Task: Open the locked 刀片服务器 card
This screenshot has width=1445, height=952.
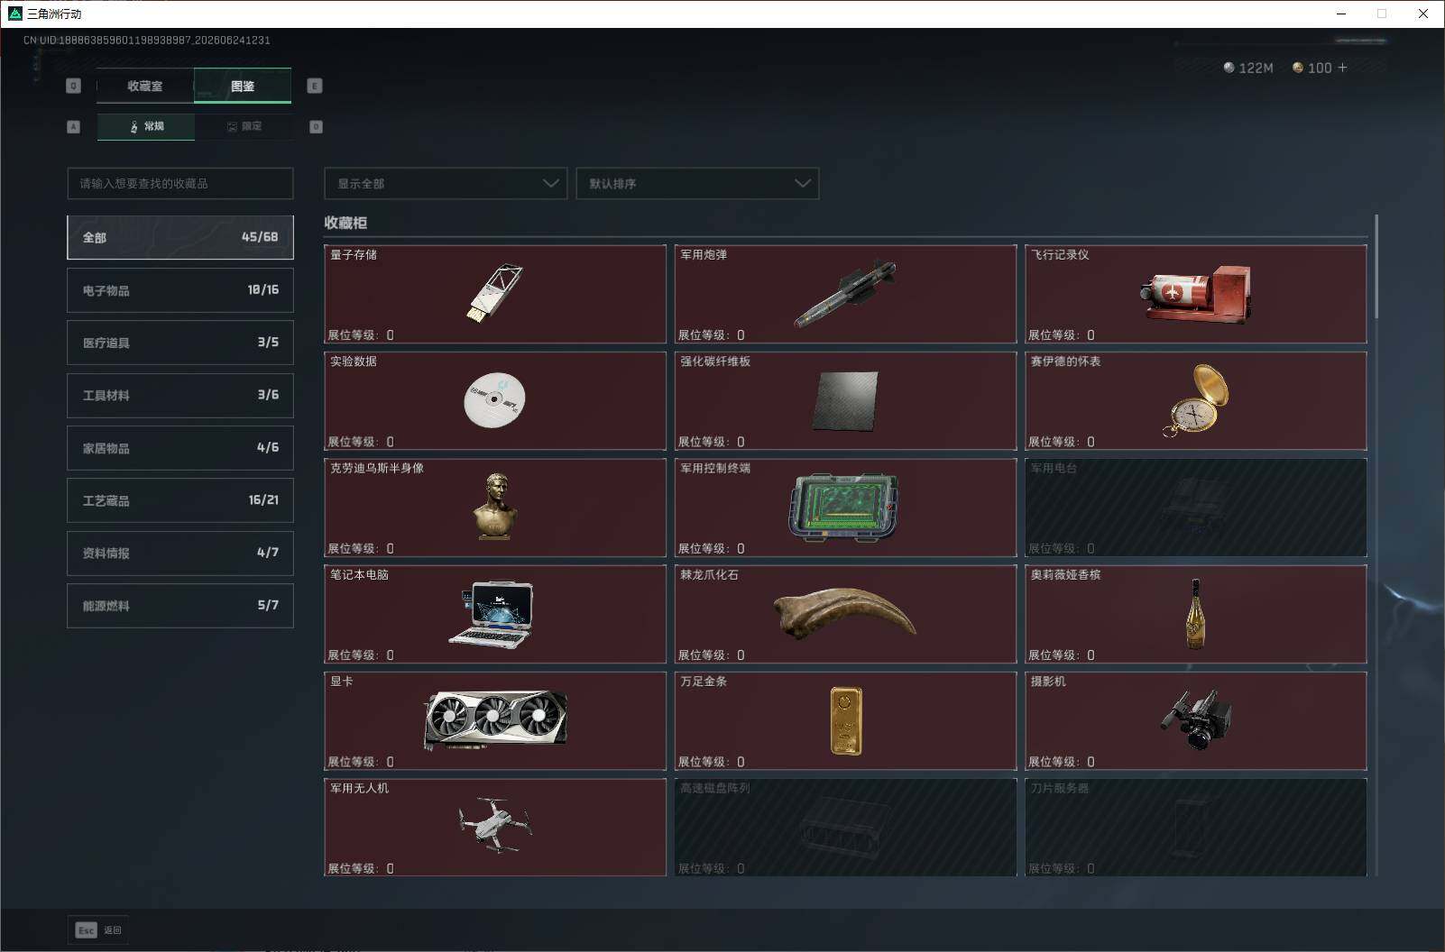Action: pyautogui.click(x=1196, y=828)
